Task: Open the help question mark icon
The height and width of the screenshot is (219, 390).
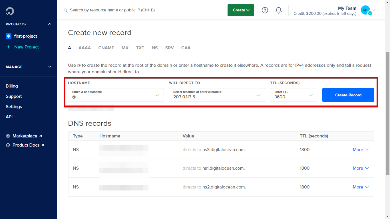Action: (265, 10)
